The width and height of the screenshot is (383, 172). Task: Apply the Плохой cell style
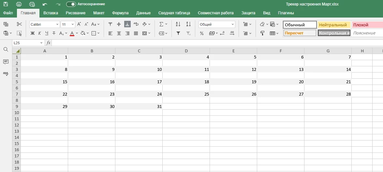[x=367, y=25]
